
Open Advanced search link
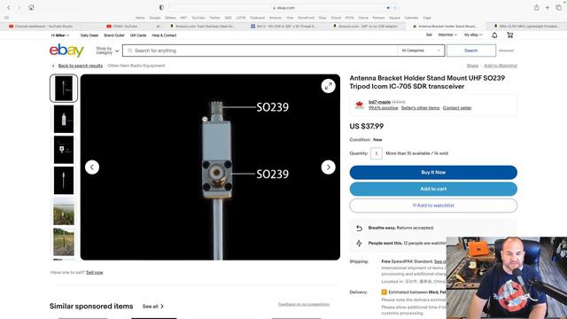(506, 51)
